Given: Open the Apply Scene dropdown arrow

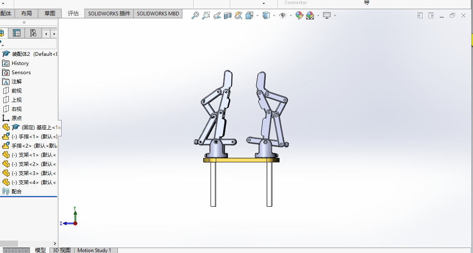Looking at the screenshot, I should pos(318,16).
